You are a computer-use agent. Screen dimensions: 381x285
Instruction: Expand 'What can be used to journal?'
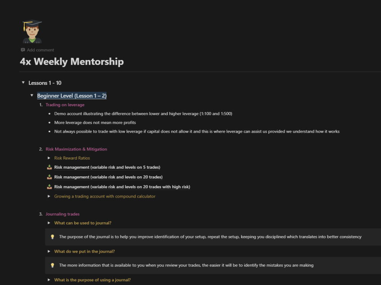pyautogui.click(x=48, y=223)
